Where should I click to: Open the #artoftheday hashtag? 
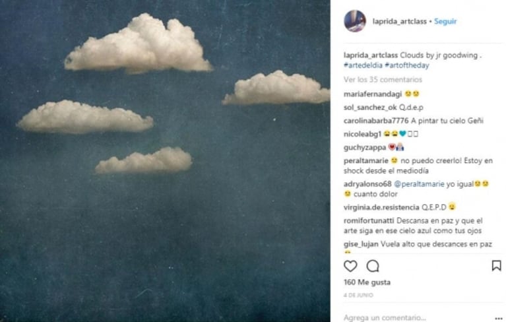[x=406, y=66]
